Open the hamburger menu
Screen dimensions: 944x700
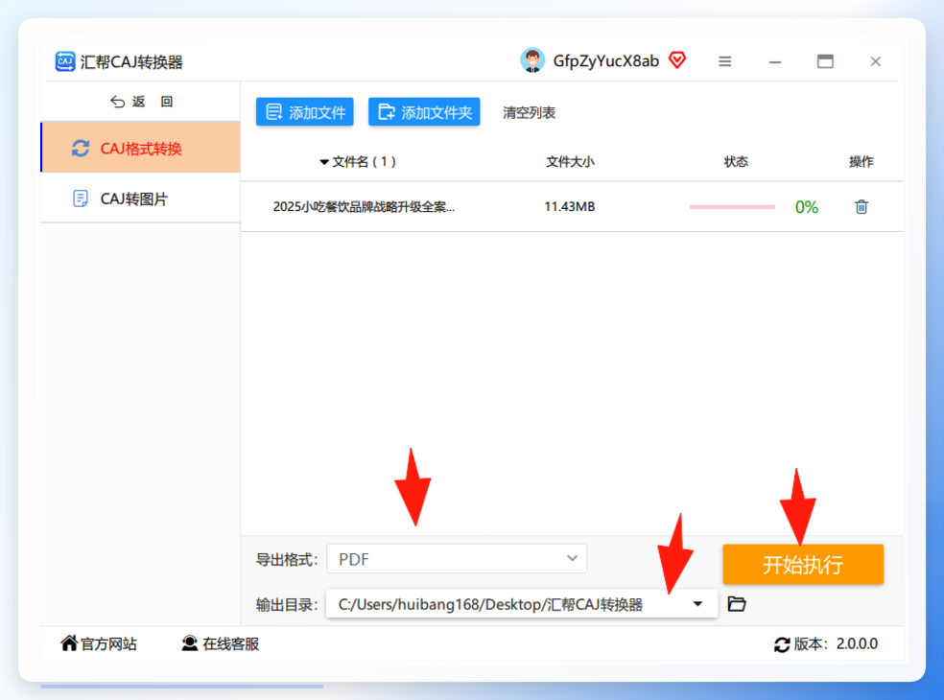click(x=725, y=61)
